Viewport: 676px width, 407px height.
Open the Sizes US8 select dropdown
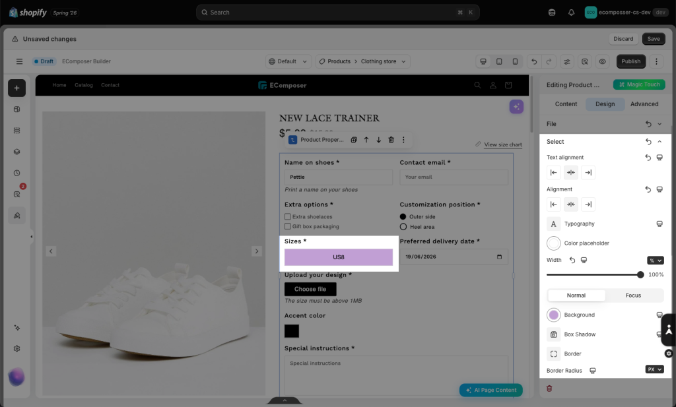click(339, 257)
